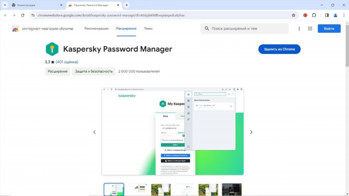Reload the current page
The image size is (349, 196).
[23, 15]
